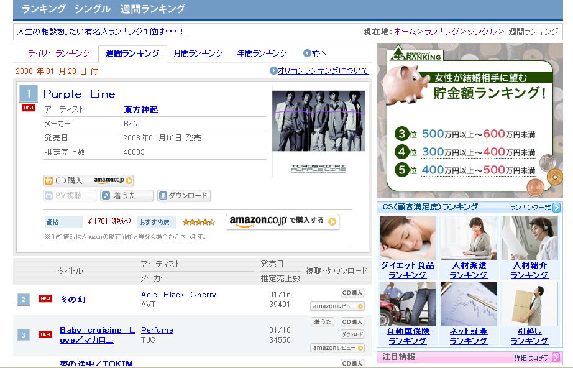Click the PV視聴 button
The image size is (573, 368).
click(x=70, y=196)
